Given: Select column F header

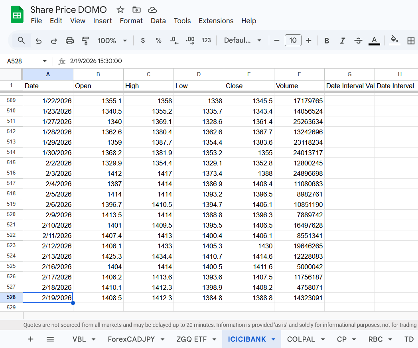Looking at the screenshot, I should pyautogui.click(x=299, y=74).
